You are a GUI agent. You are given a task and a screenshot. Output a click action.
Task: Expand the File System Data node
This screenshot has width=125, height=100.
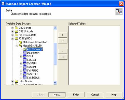point(12,35)
